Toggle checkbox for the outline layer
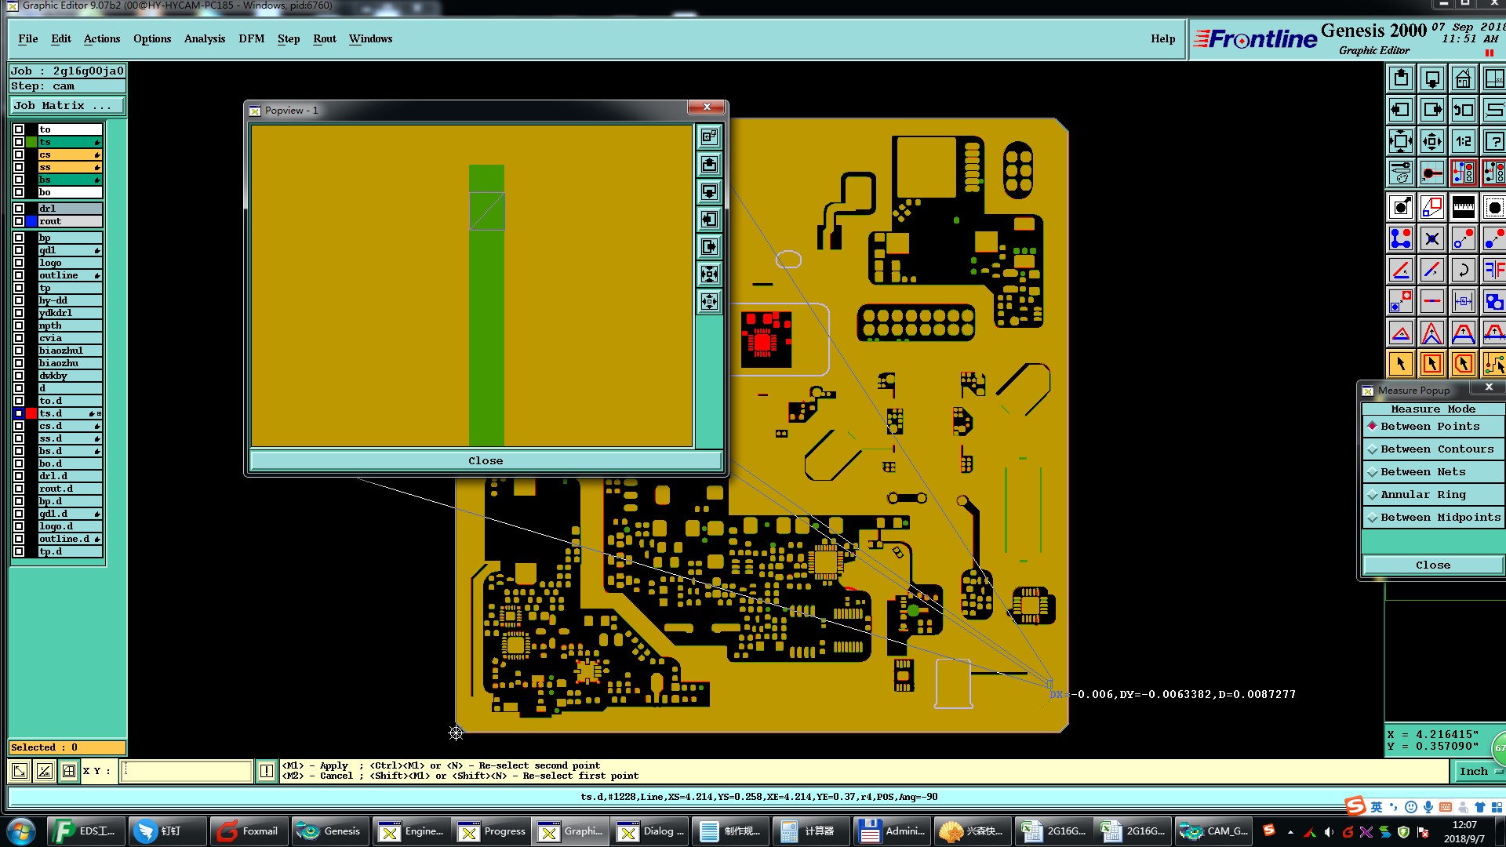The height and width of the screenshot is (847, 1506). [x=19, y=275]
